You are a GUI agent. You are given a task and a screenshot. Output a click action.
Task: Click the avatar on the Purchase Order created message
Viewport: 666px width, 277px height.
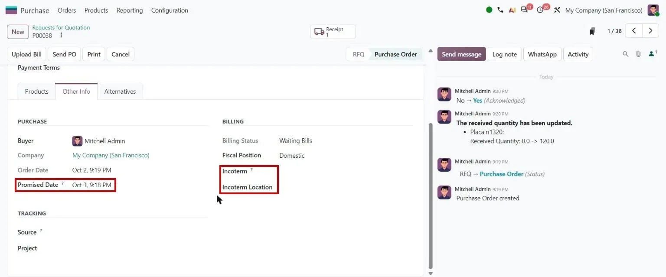coord(444,192)
